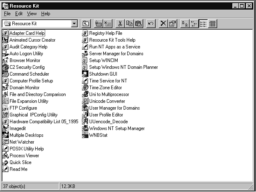Click the Copy toolbar icon
256x192 pixels.
pyautogui.click(x=129, y=24)
